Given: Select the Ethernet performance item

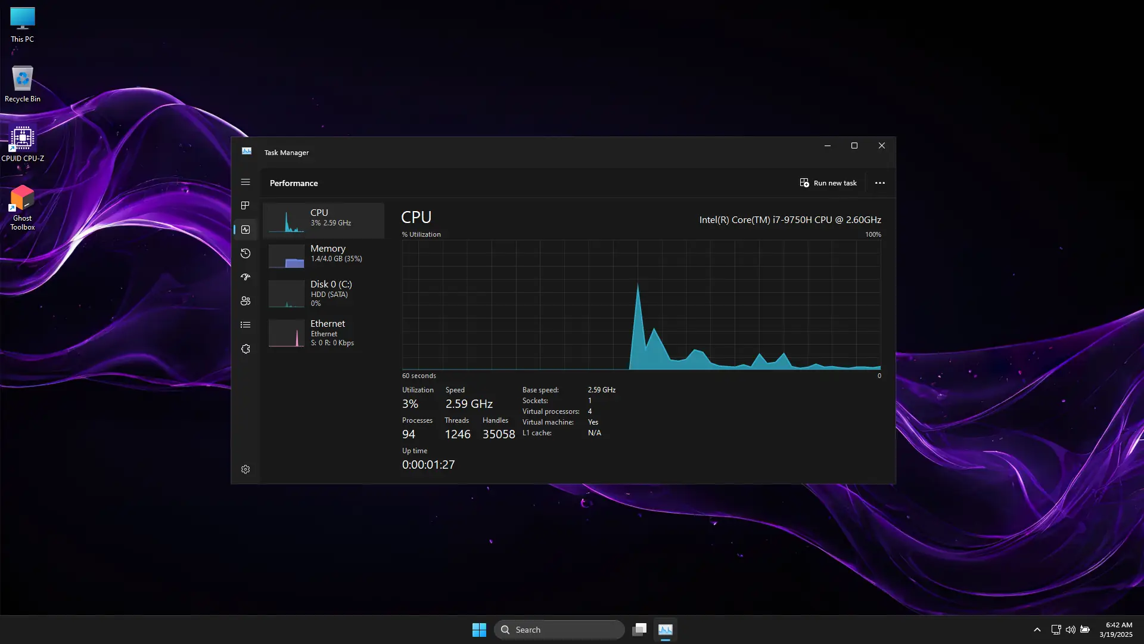Looking at the screenshot, I should point(324,333).
